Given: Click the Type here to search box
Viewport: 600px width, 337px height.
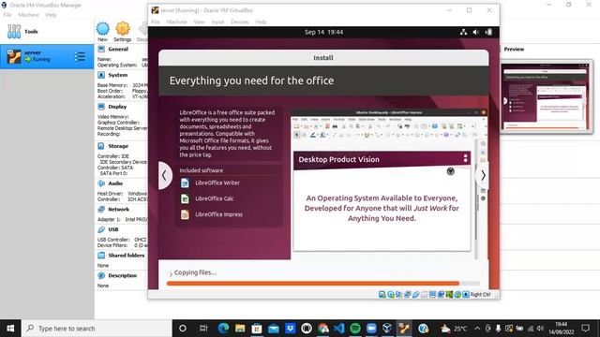Looking at the screenshot, I should click(x=97, y=329).
